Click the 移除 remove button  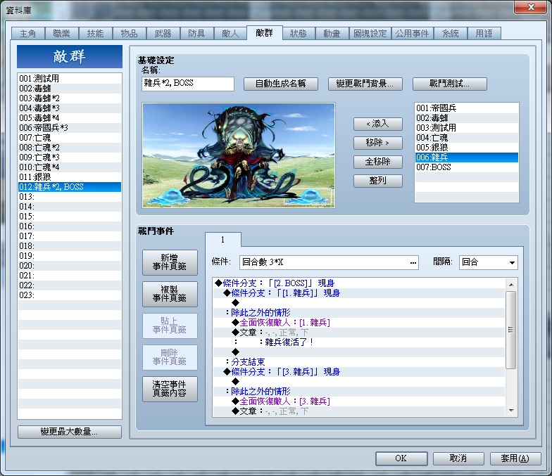point(377,143)
